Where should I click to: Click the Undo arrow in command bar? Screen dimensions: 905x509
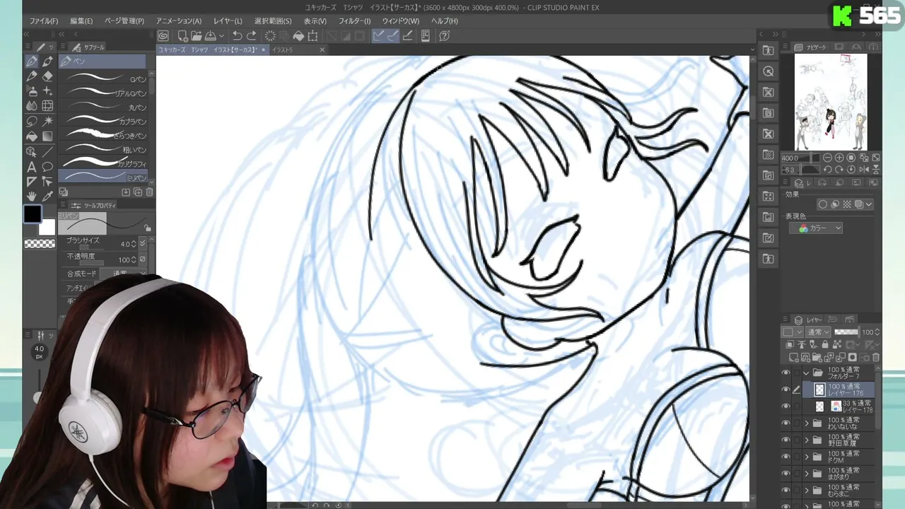237,36
